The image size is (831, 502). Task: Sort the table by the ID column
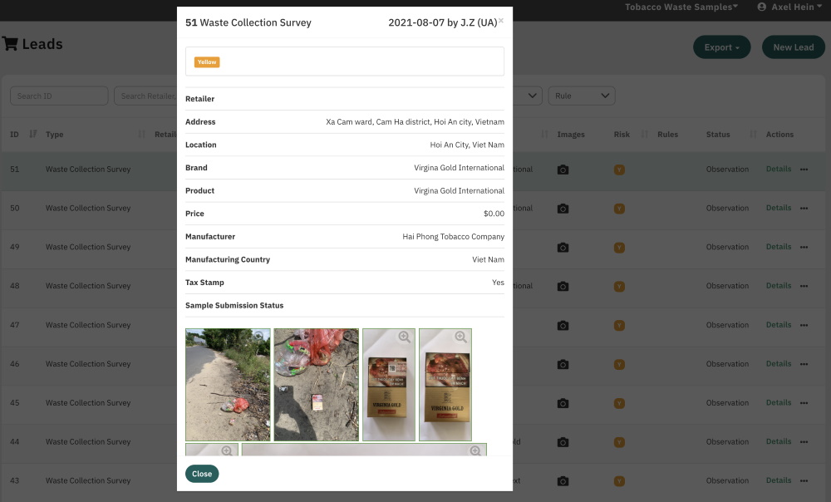pos(33,135)
